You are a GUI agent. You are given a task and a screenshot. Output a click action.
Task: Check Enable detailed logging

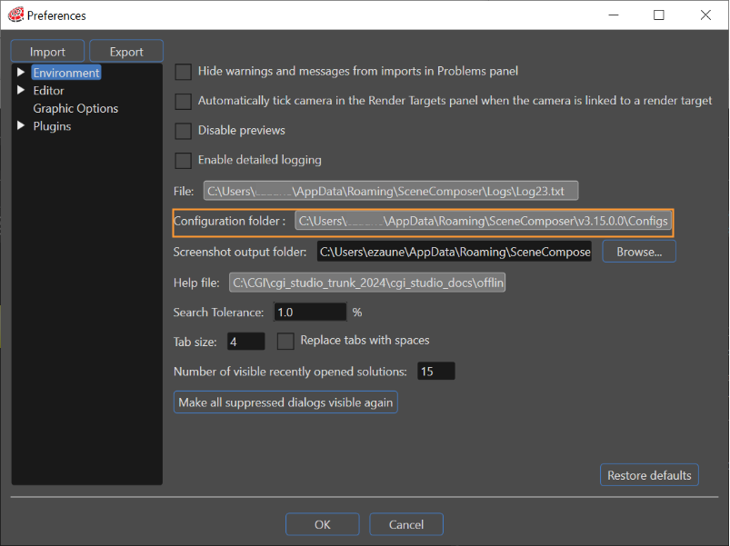point(183,161)
